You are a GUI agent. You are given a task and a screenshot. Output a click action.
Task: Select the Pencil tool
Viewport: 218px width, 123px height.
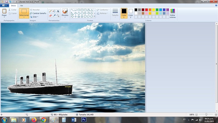click(x=50, y=11)
